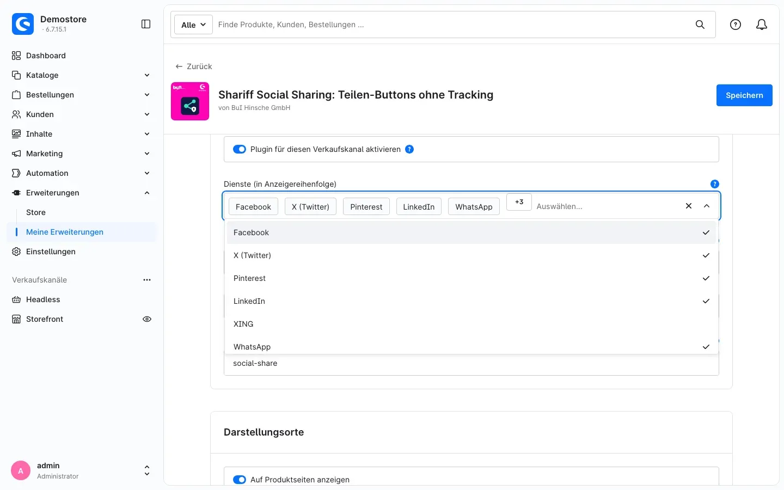
Task: Click the admin avatar circle
Action: click(21, 471)
